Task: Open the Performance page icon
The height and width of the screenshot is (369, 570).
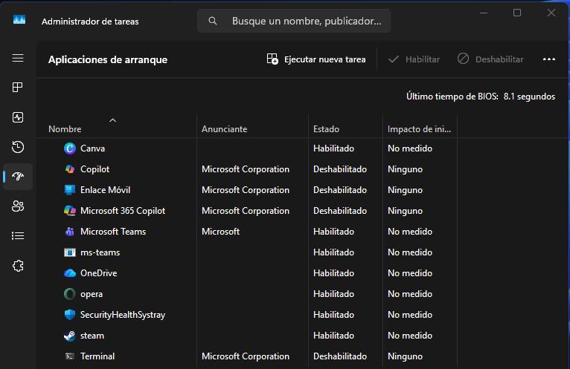Action: click(18, 117)
